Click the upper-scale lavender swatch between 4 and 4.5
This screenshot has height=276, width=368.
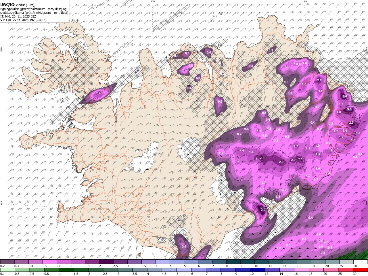[162, 262]
